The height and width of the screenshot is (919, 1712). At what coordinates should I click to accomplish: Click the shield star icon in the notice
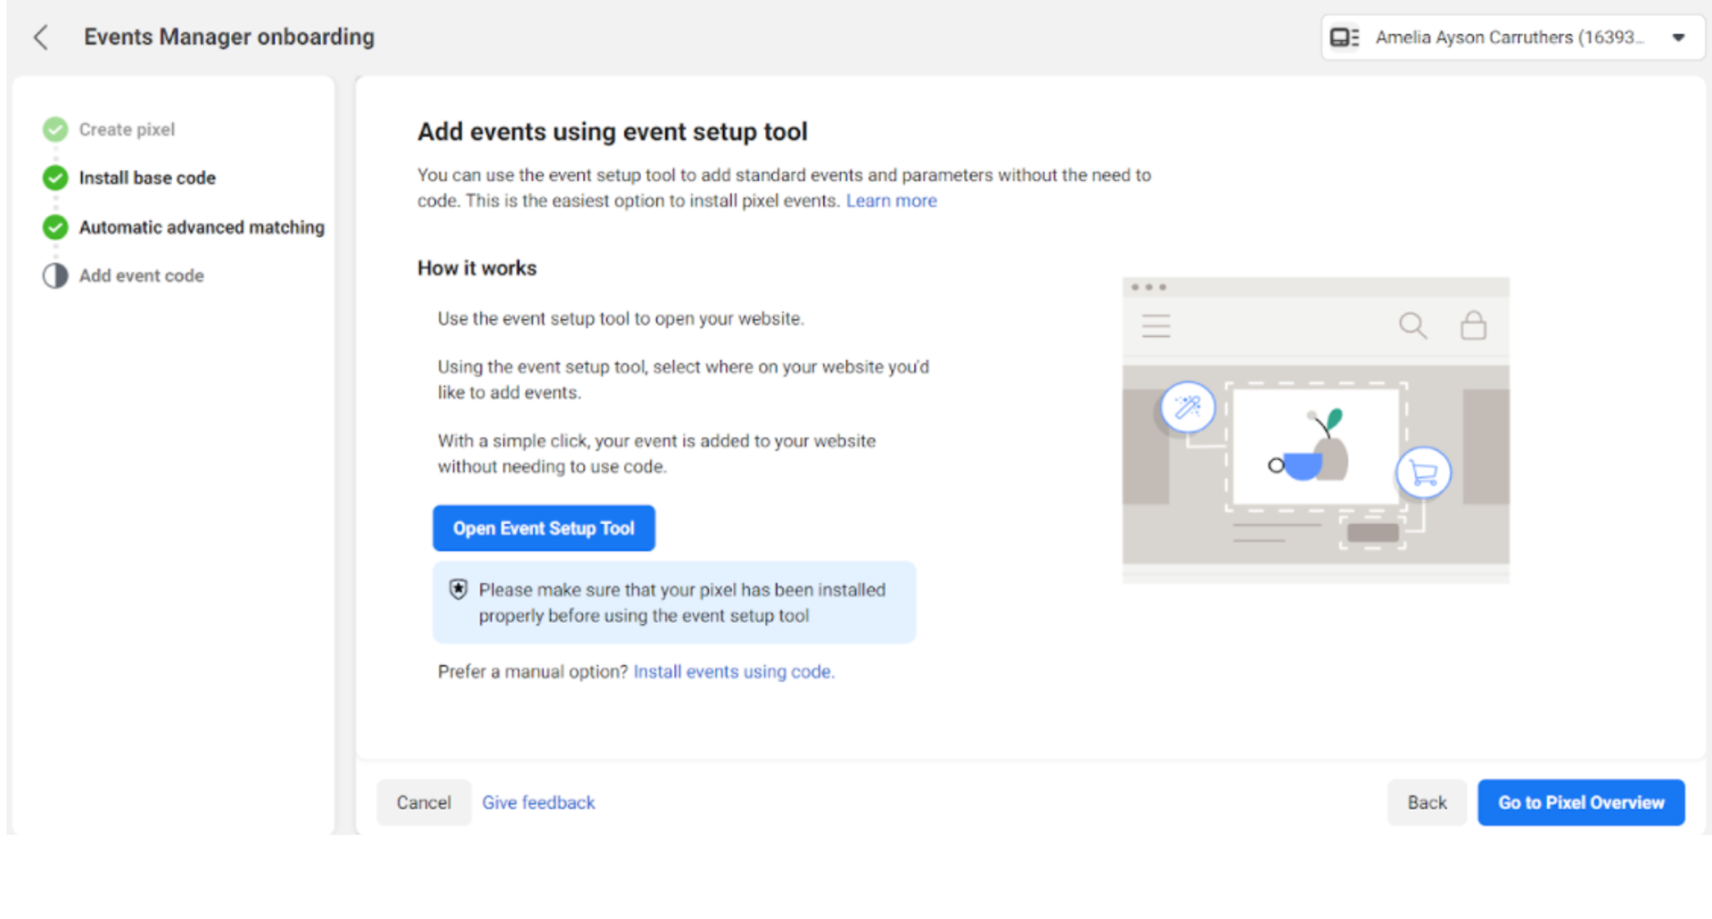pos(458,589)
